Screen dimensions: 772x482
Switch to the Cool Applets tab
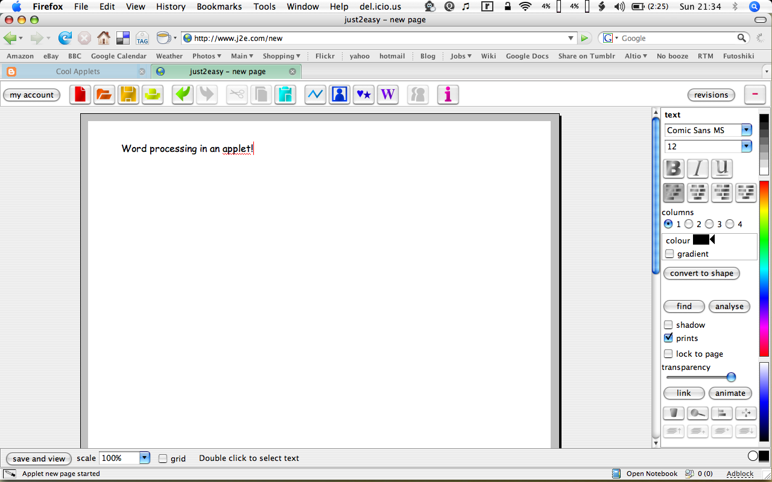click(x=78, y=71)
